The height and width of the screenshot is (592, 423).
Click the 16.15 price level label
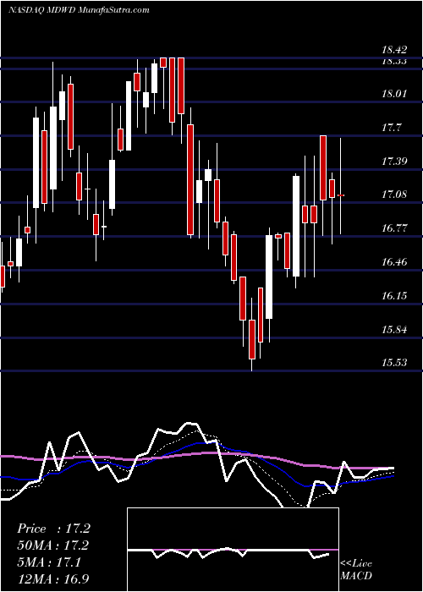(x=394, y=295)
